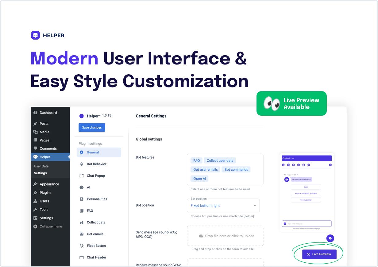Go to User Data submenu under Helper
Viewport: 378px width, 267px height.
41,166
